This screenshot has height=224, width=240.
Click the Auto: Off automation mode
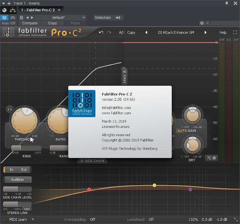click(x=9, y=23)
